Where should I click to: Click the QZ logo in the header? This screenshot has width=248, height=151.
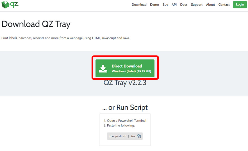pos(10,4)
